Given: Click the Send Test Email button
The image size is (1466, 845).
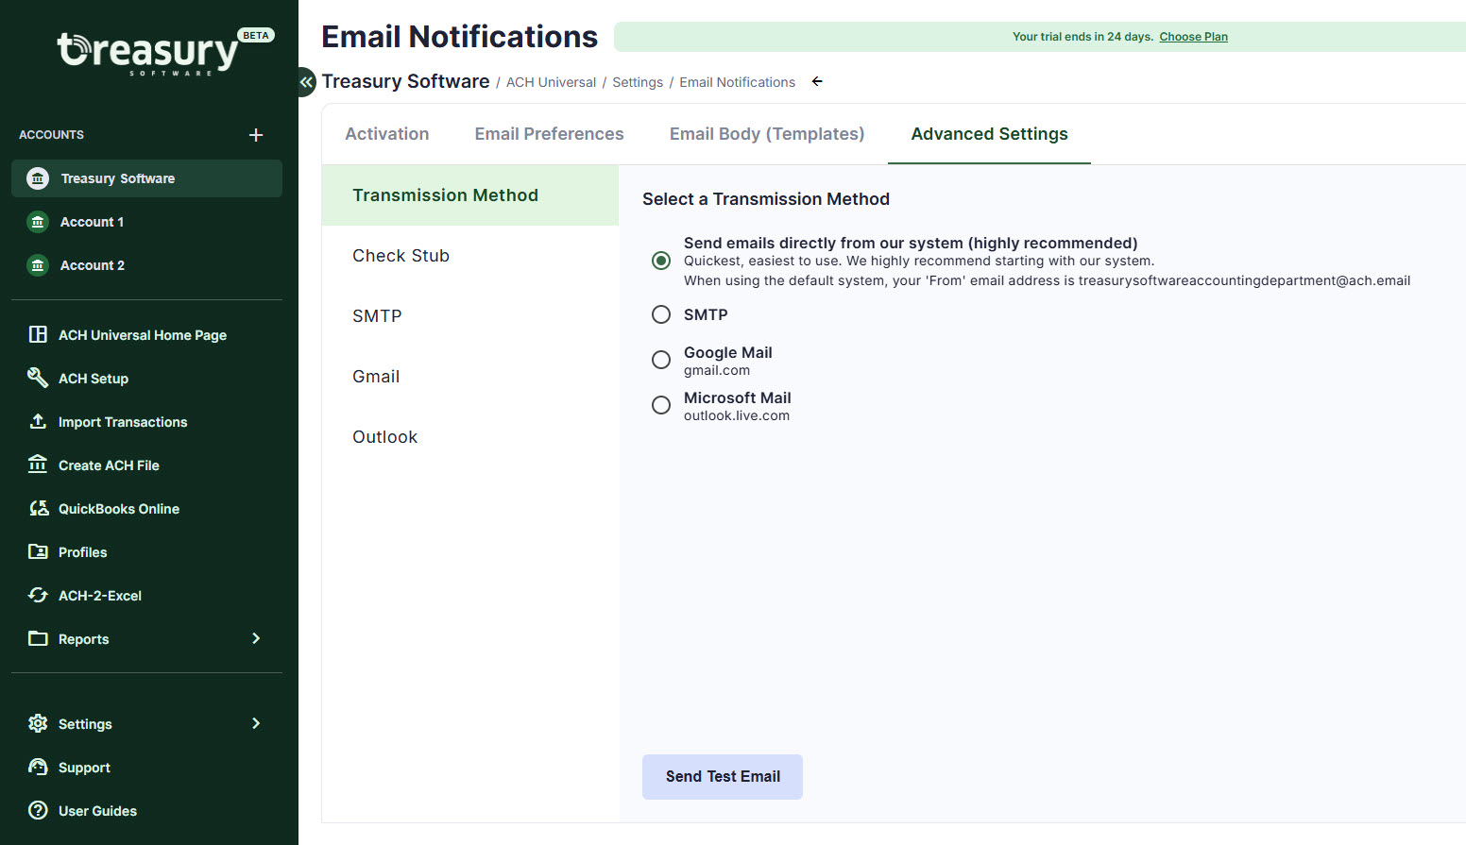Looking at the screenshot, I should (722, 776).
